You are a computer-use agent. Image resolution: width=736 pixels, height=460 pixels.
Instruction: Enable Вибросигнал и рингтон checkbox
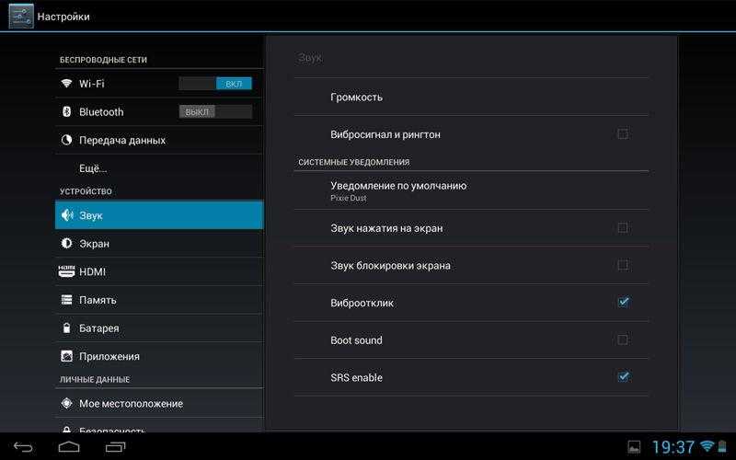[623, 133]
